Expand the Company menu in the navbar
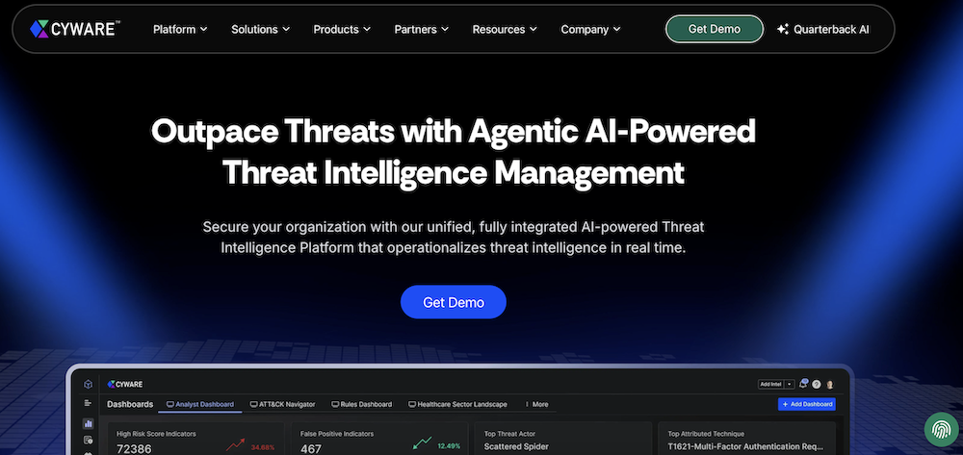Image resolution: width=963 pixels, height=455 pixels. point(591,29)
